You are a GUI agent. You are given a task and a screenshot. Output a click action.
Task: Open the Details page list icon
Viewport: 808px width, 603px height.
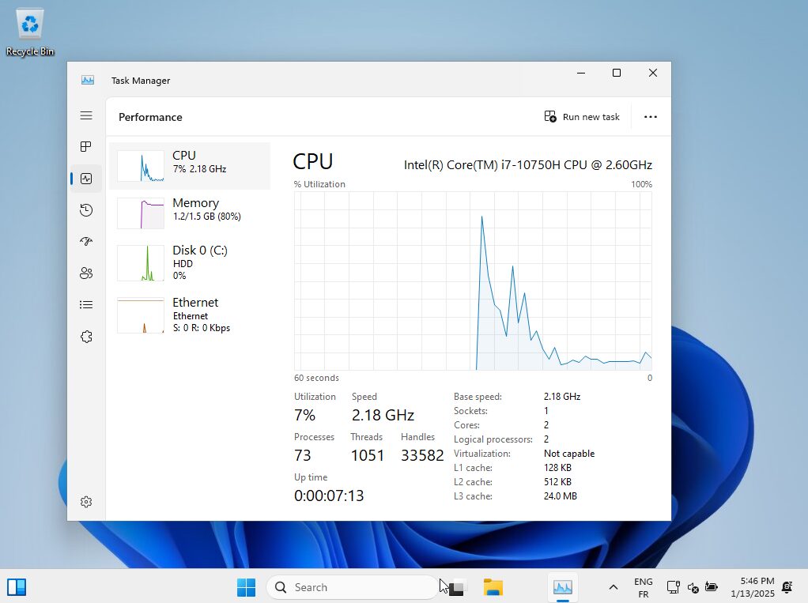[x=86, y=305]
